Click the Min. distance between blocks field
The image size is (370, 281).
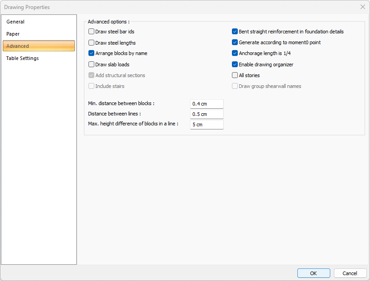207,104
